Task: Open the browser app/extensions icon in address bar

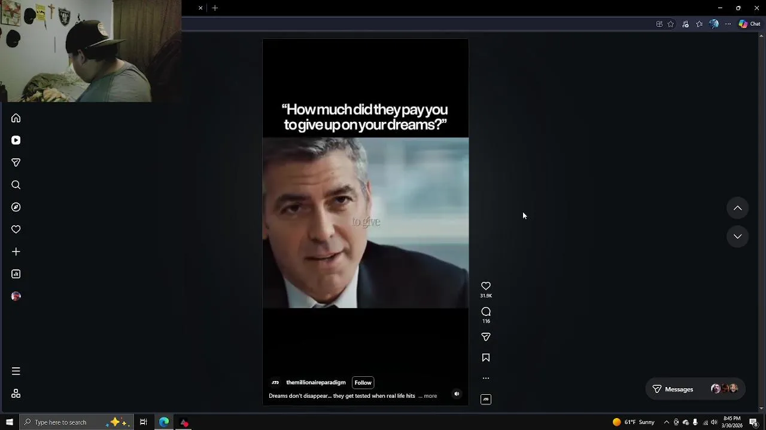Action: (x=659, y=24)
